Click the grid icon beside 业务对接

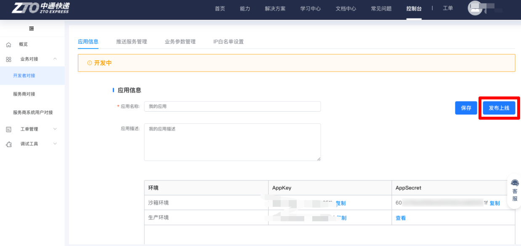[8, 59]
